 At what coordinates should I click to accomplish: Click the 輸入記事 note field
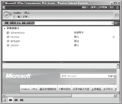pos(23,17)
